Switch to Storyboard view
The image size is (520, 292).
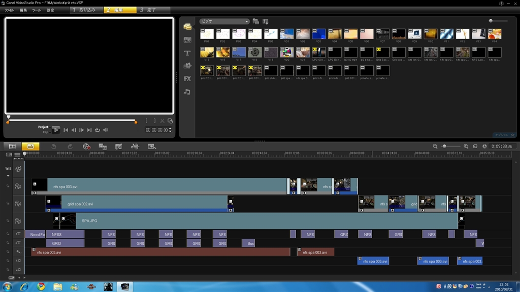[13, 147]
